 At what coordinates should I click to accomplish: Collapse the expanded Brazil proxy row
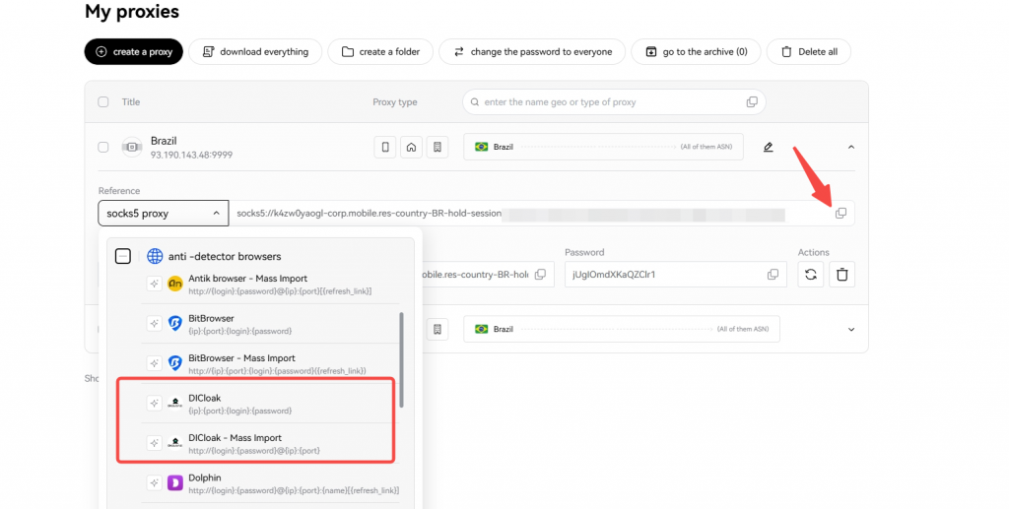pyautogui.click(x=850, y=148)
